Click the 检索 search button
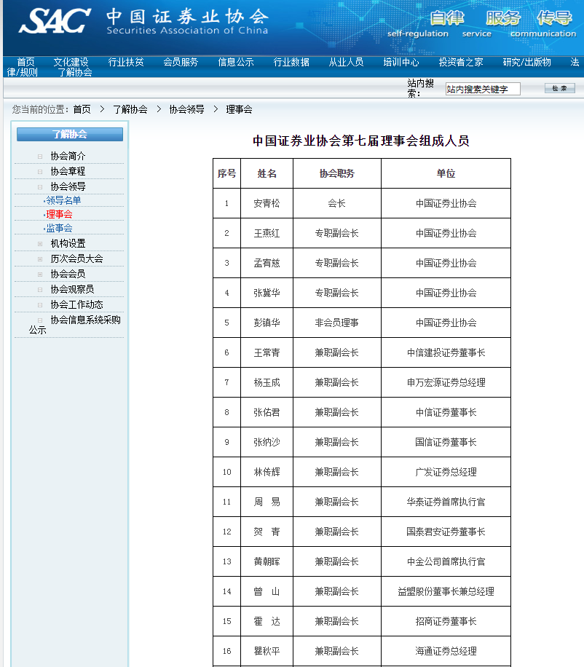This screenshot has width=584, height=667. click(x=560, y=88)
